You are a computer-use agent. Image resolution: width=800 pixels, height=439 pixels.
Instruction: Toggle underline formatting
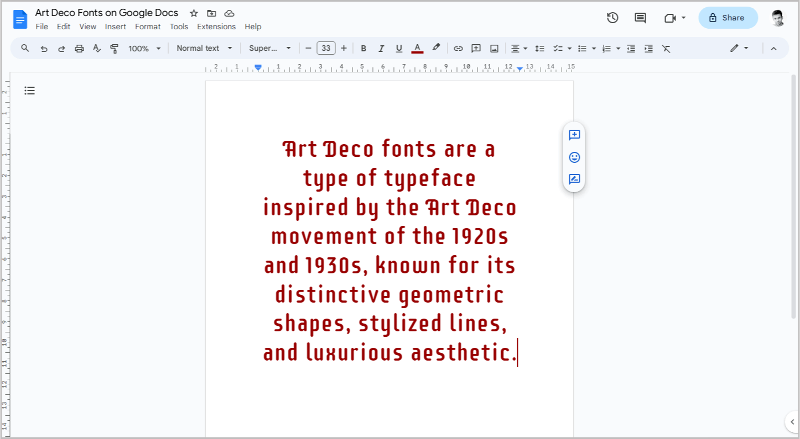point(399,48)
